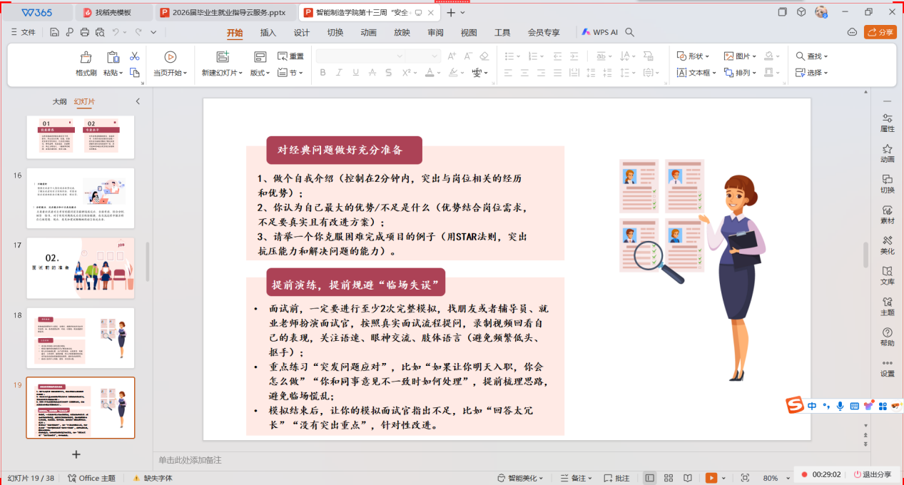Open the 插入 ribbon tab
Screen dimensions: 904x485
click(x=268, y=33)
